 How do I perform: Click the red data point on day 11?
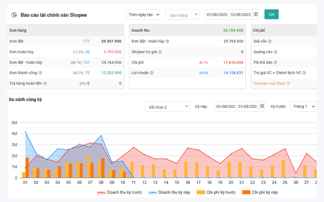[134, 147]
